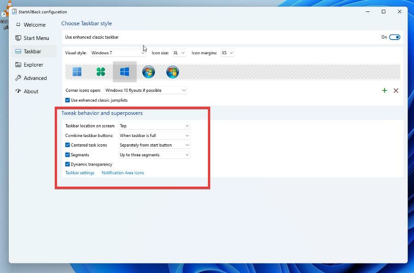414x273 pixels.
Task: Open Separately from start button dropdown
Action: pos(154,145)
